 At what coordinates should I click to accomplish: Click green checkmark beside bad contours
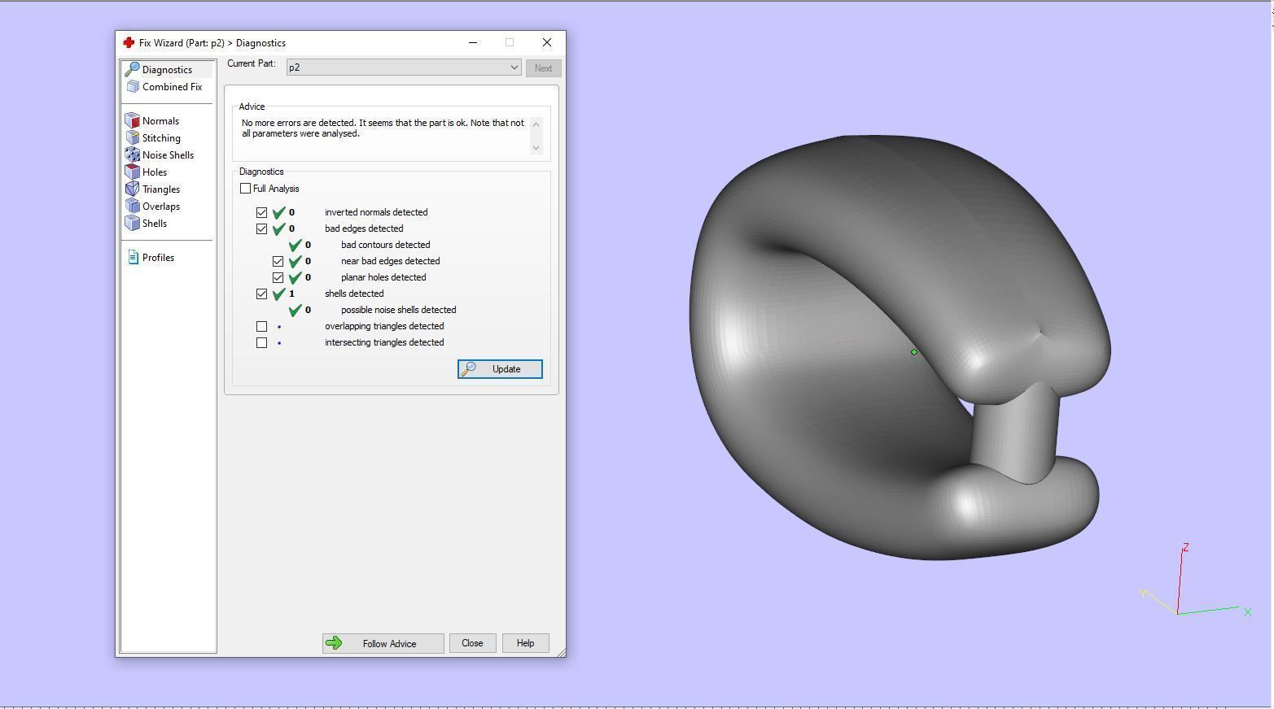pyautogui.click(x=295, y=246)
